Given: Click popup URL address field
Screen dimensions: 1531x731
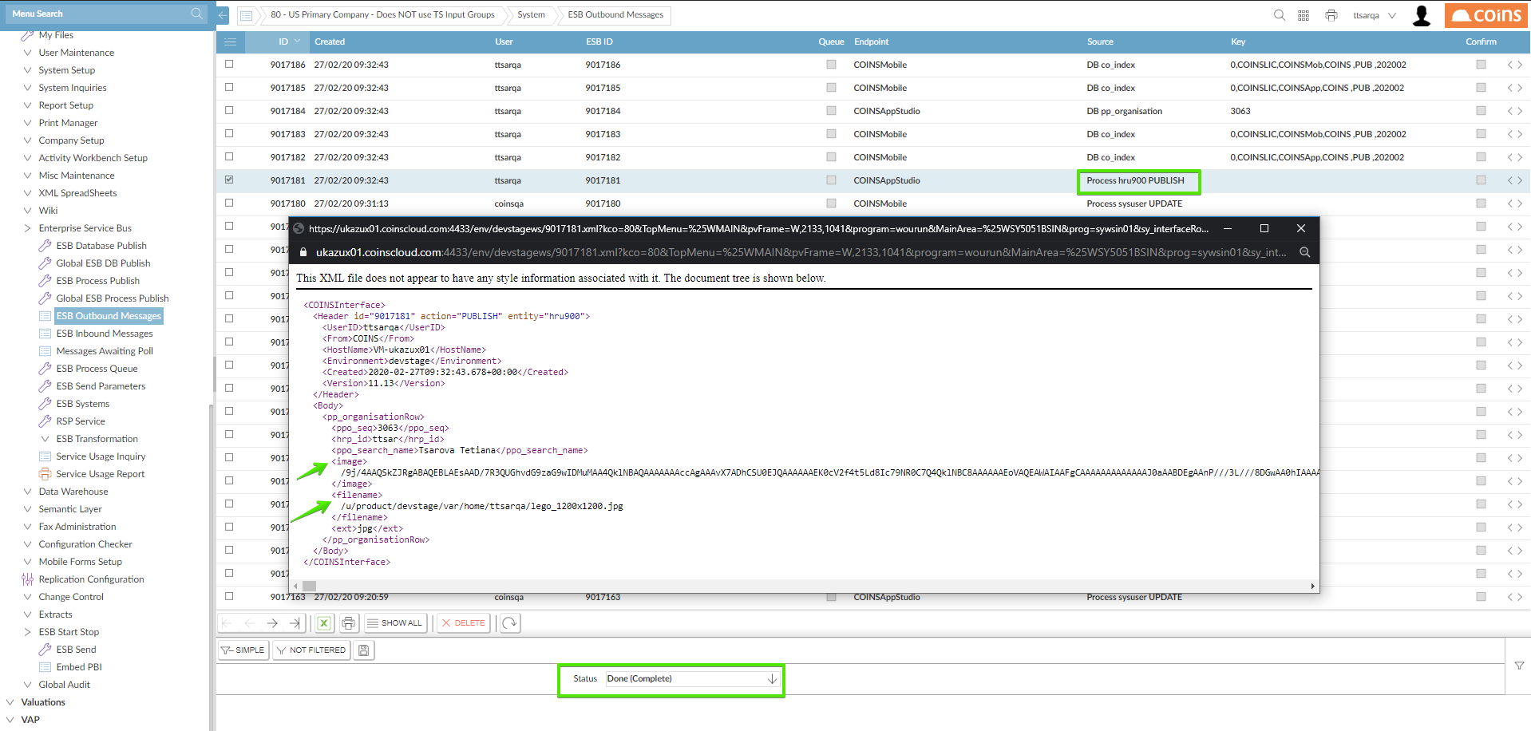Looking at the screenshot, I should click(801, 252).
